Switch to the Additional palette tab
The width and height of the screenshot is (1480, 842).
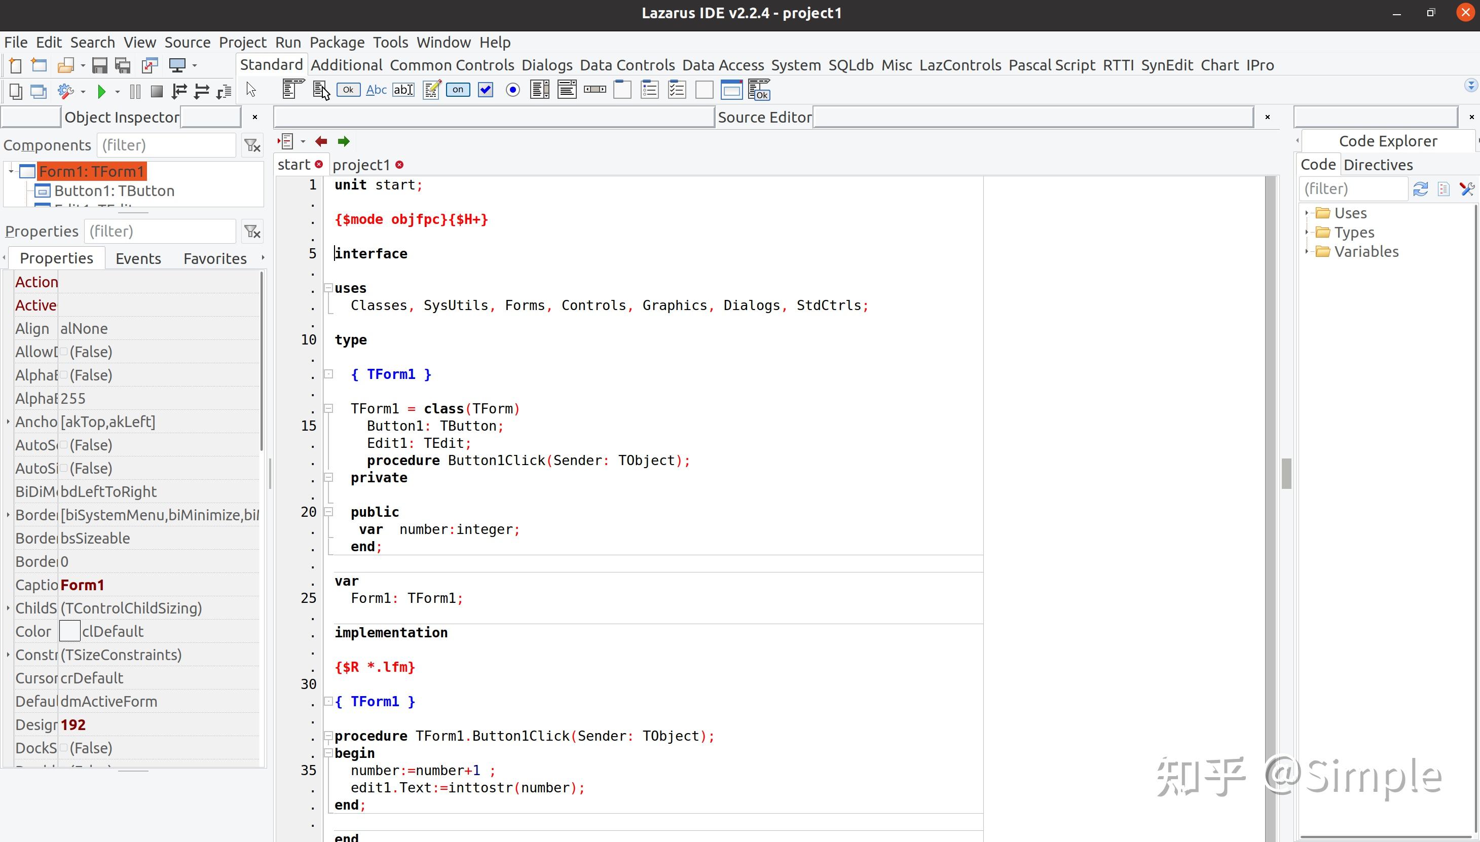click(347, 65)
